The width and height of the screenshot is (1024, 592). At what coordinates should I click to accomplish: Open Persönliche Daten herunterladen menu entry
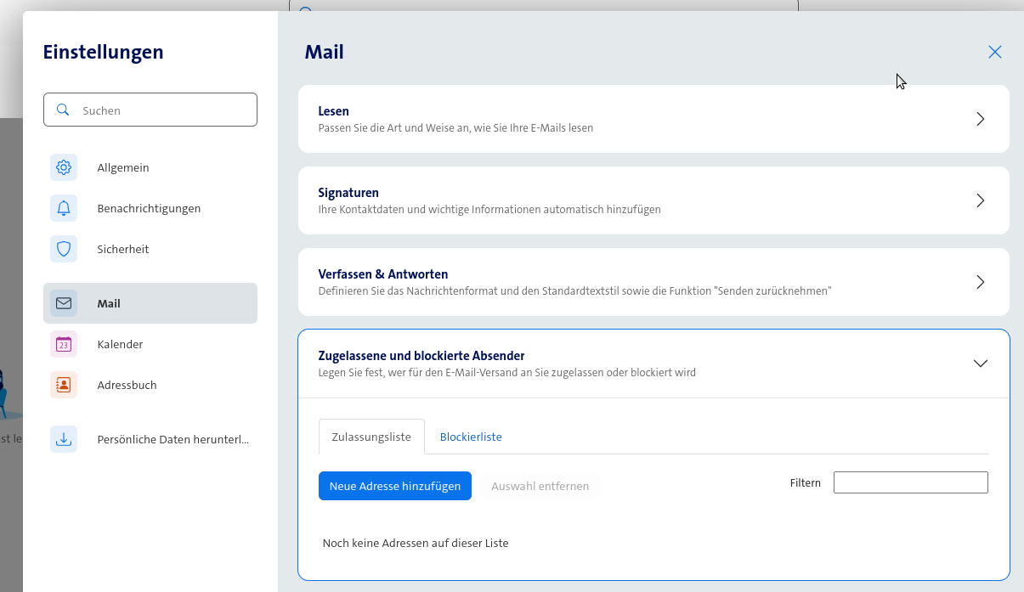coord(173,439)
